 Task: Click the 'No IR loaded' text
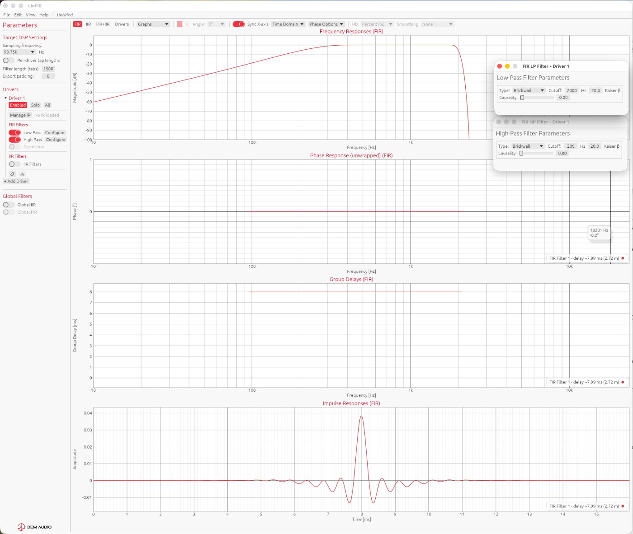coord(47,115)
